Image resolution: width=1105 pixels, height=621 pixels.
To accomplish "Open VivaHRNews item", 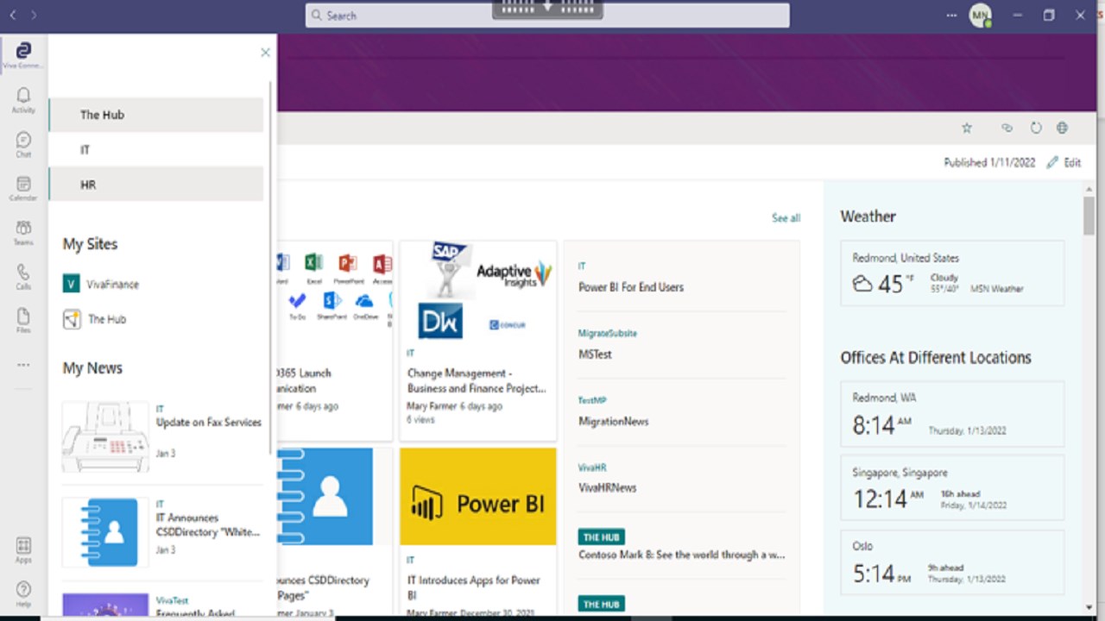I will point(607,487).
